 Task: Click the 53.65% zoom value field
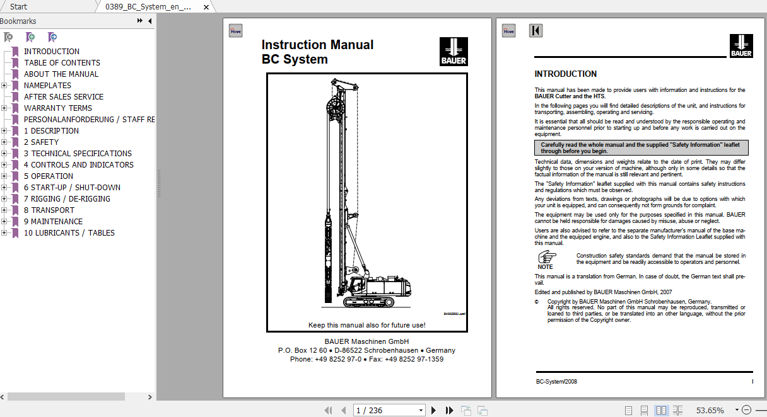click(x=710, y=411)
